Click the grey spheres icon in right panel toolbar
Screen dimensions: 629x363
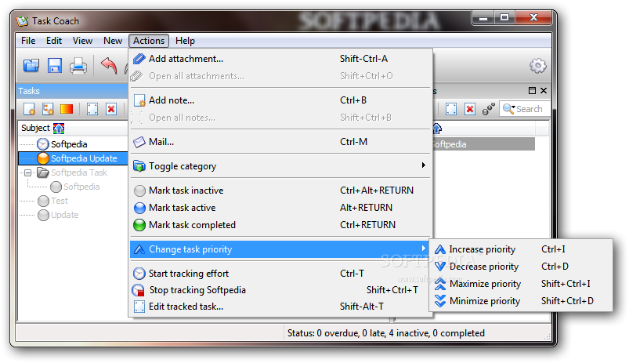coord(488,109)
